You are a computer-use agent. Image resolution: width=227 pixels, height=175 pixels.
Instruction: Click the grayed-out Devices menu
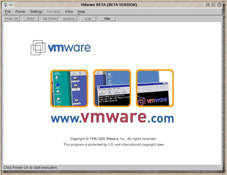[54, 12]
